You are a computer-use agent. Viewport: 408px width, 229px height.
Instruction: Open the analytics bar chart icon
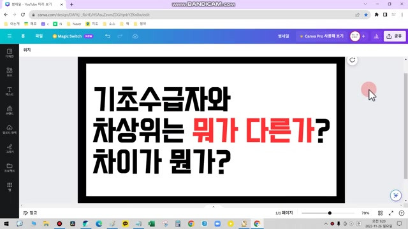[376, 36]
